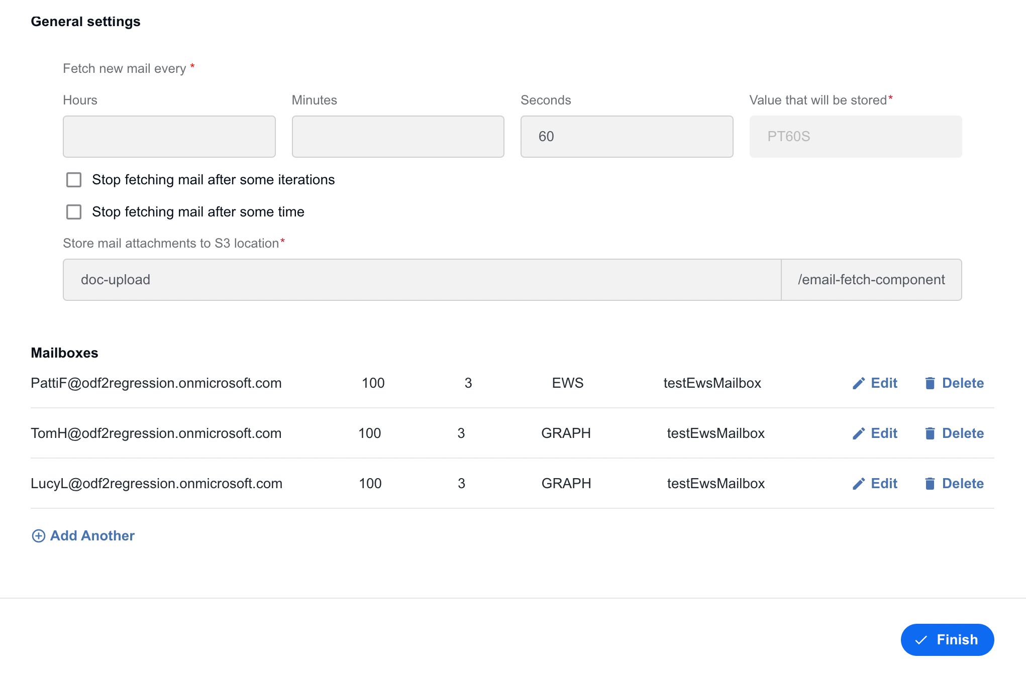Click the Fetch new mail every label
Screen dimensions: 1026x674
[124, 69]
